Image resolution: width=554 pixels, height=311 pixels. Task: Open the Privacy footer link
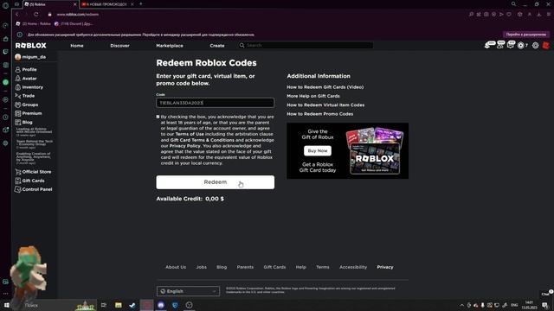(385, 267)
